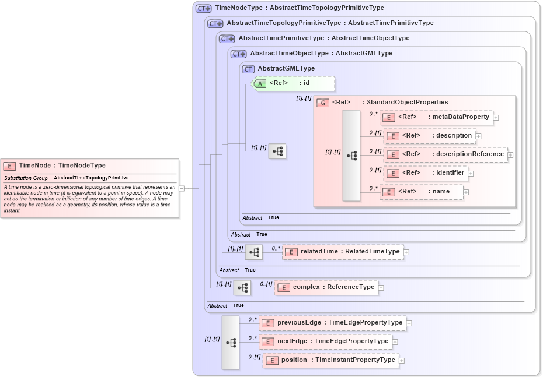Select the sequence compositor for previousEdge, nextEdge, position
The height and width of the screenshot is (377, 543).
[x=231, y=343]
